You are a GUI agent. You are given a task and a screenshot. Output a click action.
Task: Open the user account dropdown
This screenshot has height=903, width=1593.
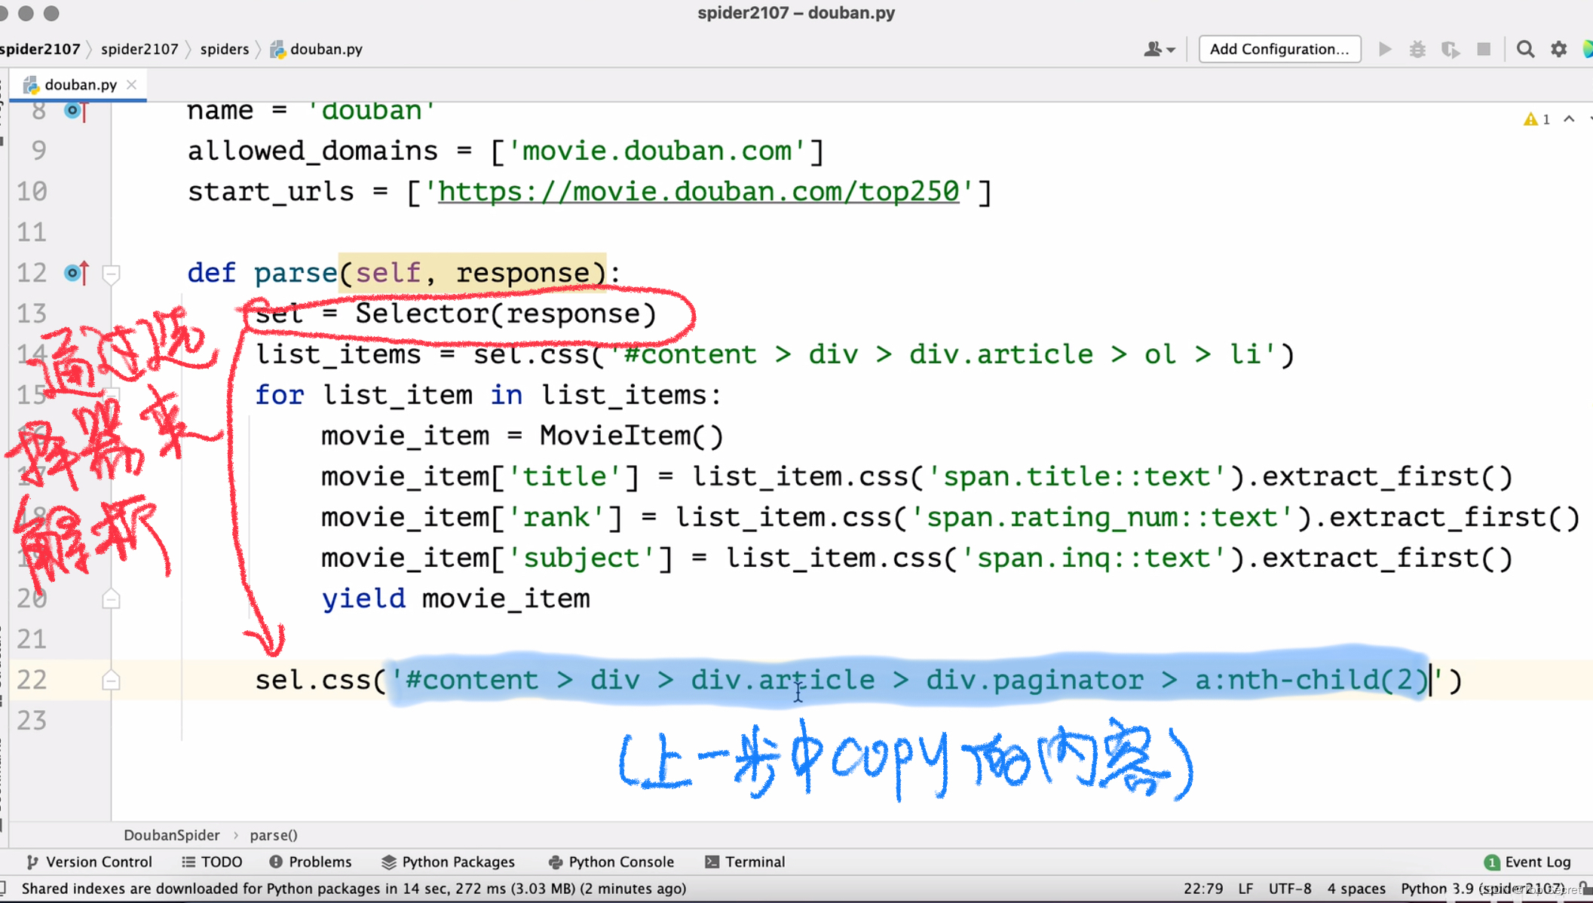(1159, 50)
